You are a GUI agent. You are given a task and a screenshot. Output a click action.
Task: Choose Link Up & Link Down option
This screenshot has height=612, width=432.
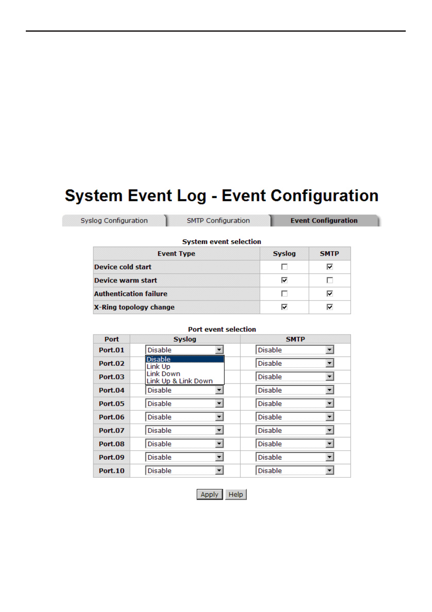tap(185, 381)
